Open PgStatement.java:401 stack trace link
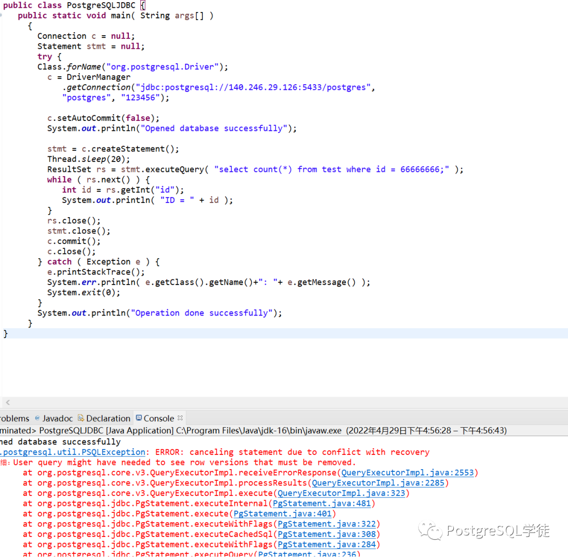This screenshot has height=557, width=568. pos(282,513)
